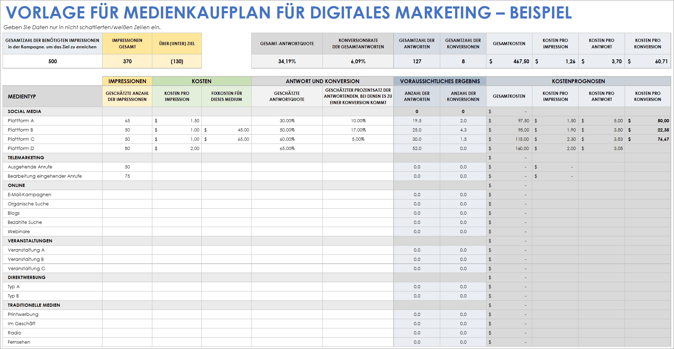Click the TRADITIONELLE MEDIEN category row

[52, 305]
